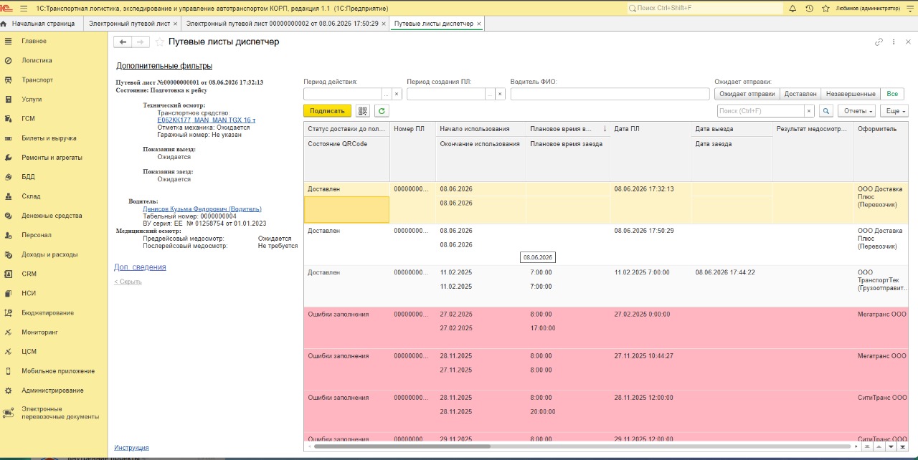
Task: Expand 'Дополнительные фильтры' section
Action: [x=164, y=66]
